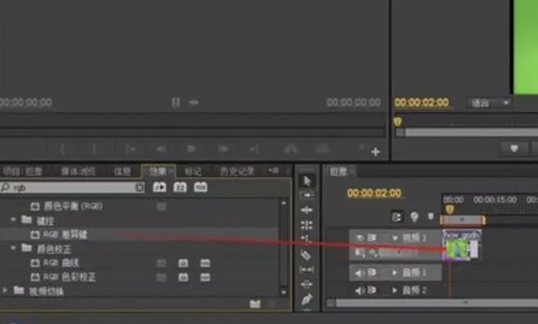Add a marker using timeline marker icon
Image resolution: width=538 pixels, height=324 pixels.
point(431,217)
